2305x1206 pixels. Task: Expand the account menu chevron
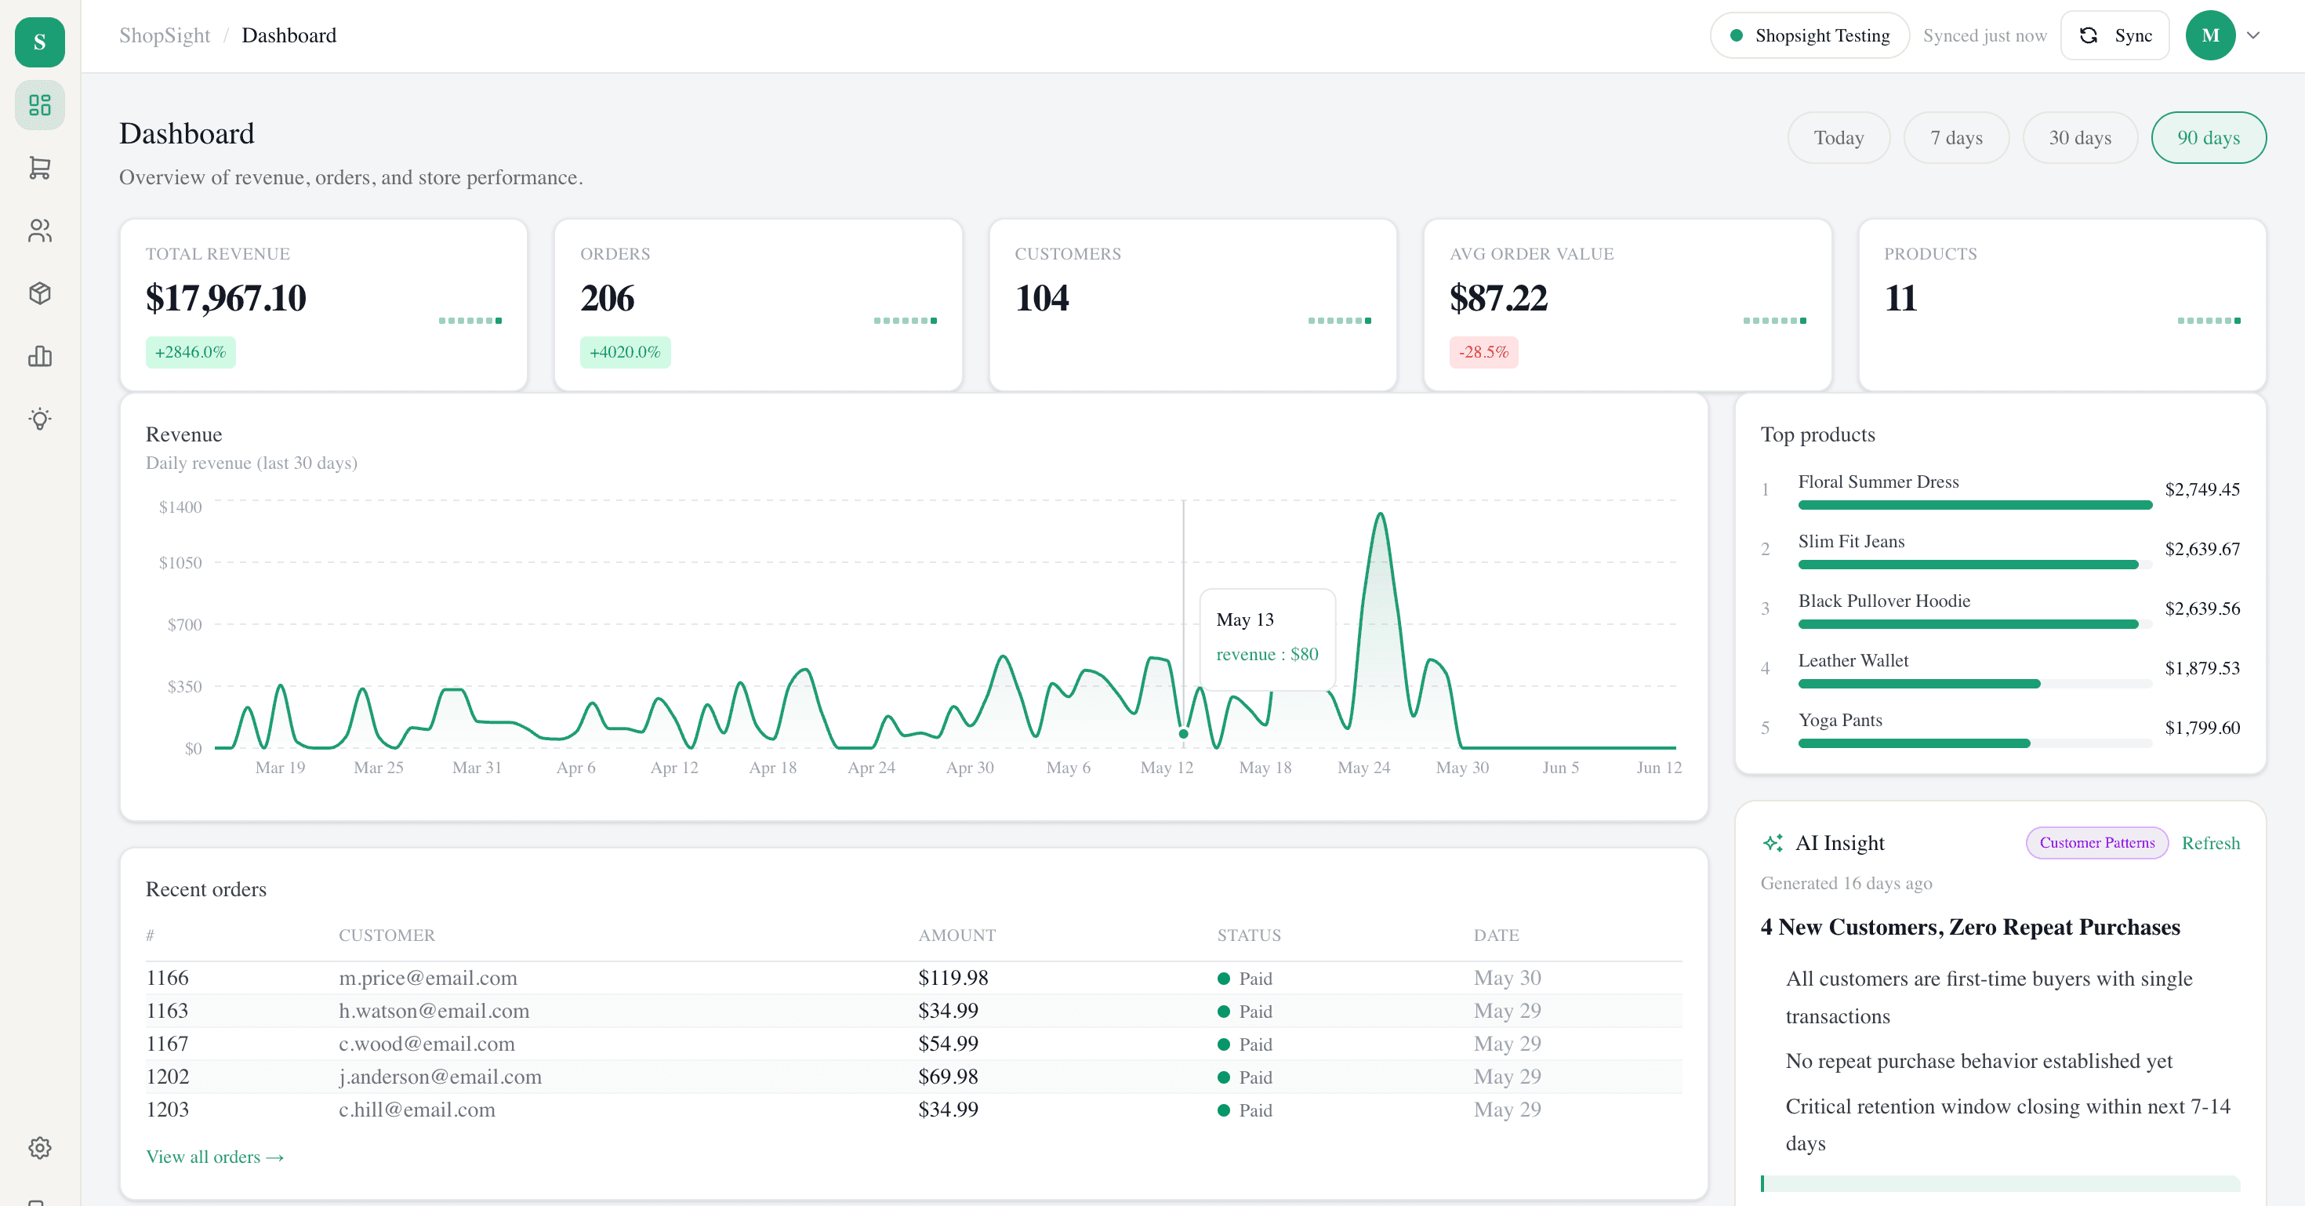tap(2253, 36)
